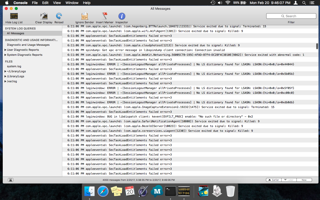This screenshot has height=200, width=320.
Task: Jump to Now in the log
Action: (304, 180)
